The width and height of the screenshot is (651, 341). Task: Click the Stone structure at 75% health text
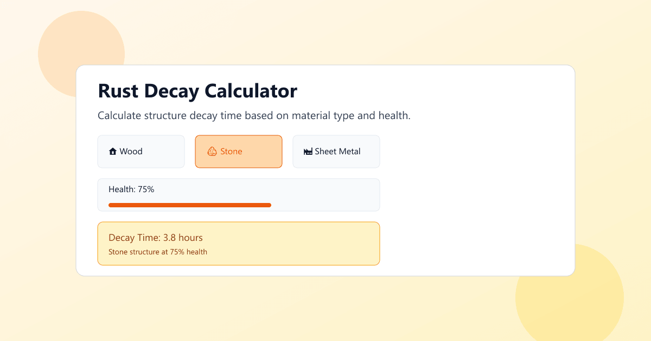157,252
